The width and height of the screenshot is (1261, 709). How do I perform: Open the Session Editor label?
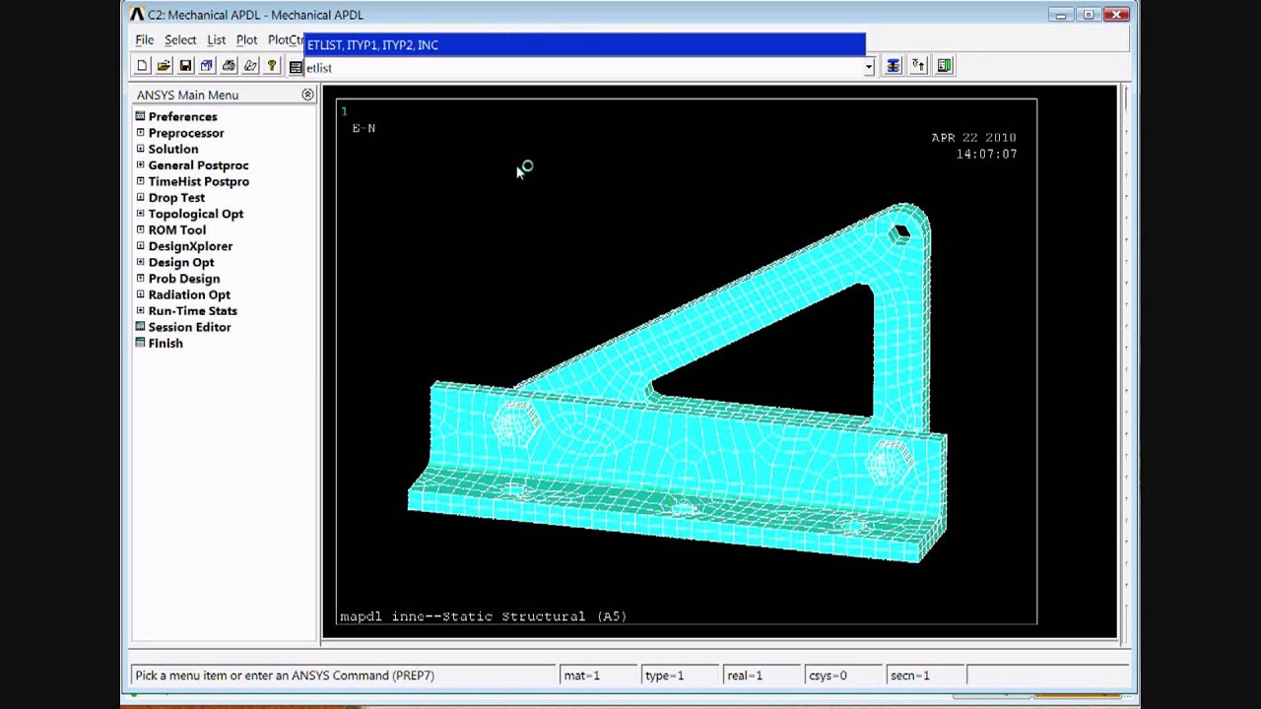click(189, 327)
